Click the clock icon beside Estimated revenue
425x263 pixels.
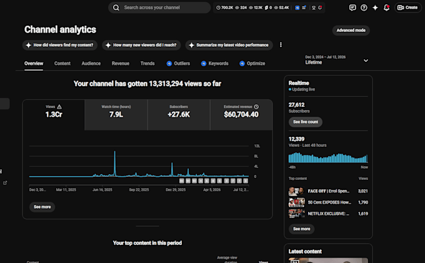click(256, 107)
